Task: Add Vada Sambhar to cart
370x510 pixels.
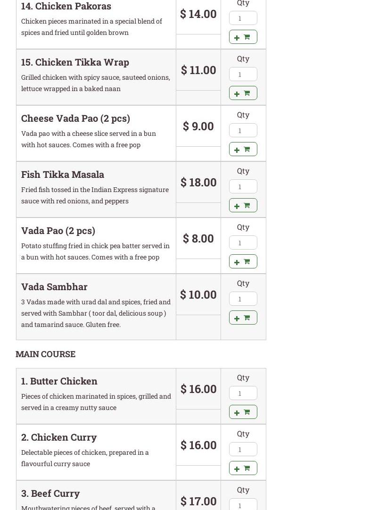Action: pos(243,318)
